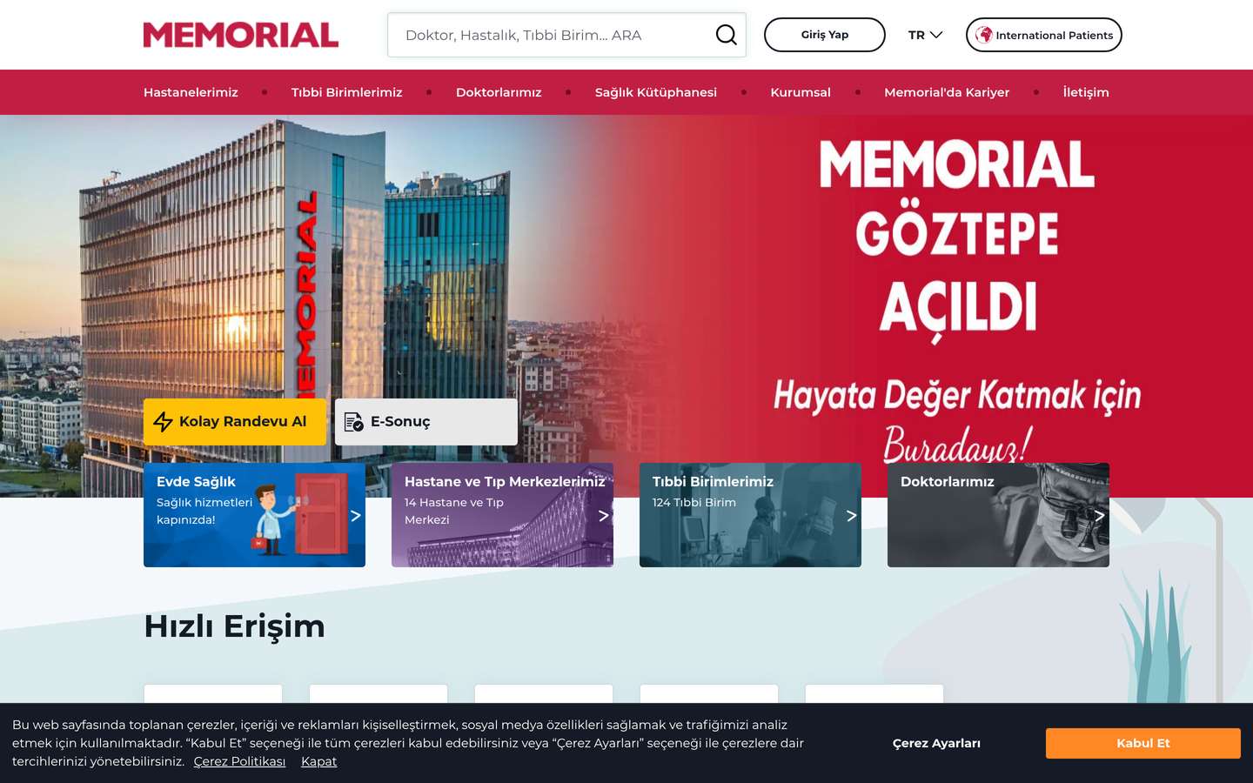Open Tıbbi Birimlerimiz menu item

[x=346, y=92]
